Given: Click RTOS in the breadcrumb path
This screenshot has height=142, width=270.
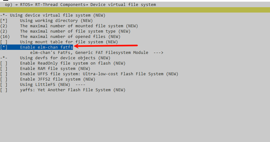Looking at the screenshot, I should click(x=25, y=5).
